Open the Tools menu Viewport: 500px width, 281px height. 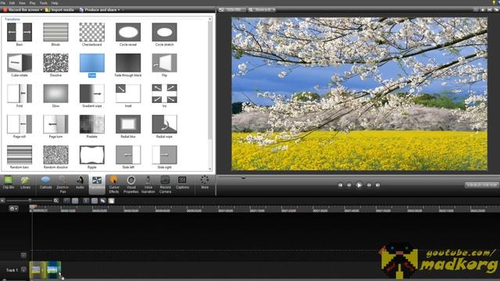tap(44, 3)
